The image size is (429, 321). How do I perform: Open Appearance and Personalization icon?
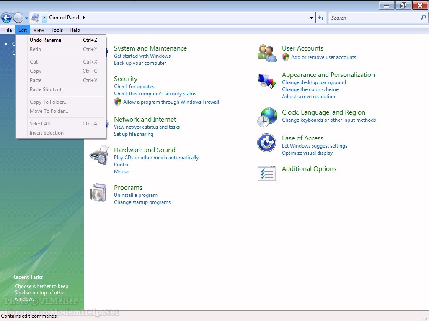tap(267, 81)
